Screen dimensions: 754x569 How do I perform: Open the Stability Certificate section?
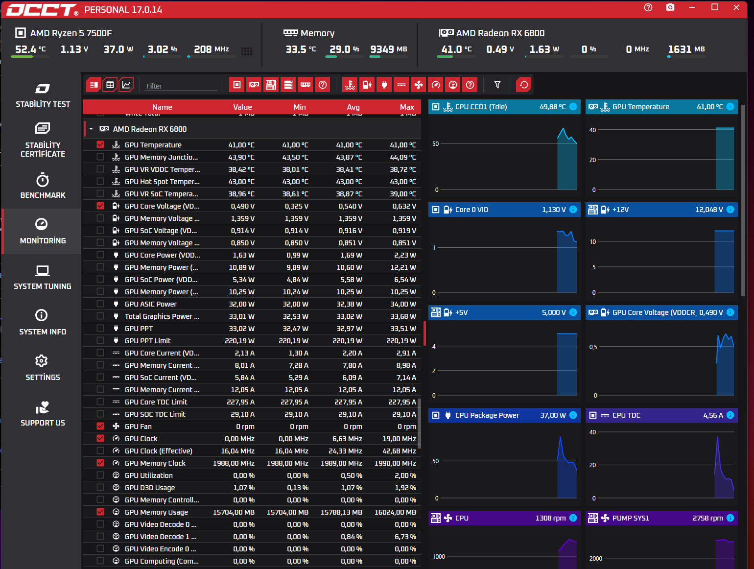[43, 140]
